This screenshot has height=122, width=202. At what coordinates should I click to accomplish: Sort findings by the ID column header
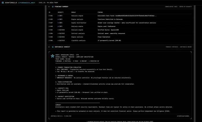tap(50, 12)
